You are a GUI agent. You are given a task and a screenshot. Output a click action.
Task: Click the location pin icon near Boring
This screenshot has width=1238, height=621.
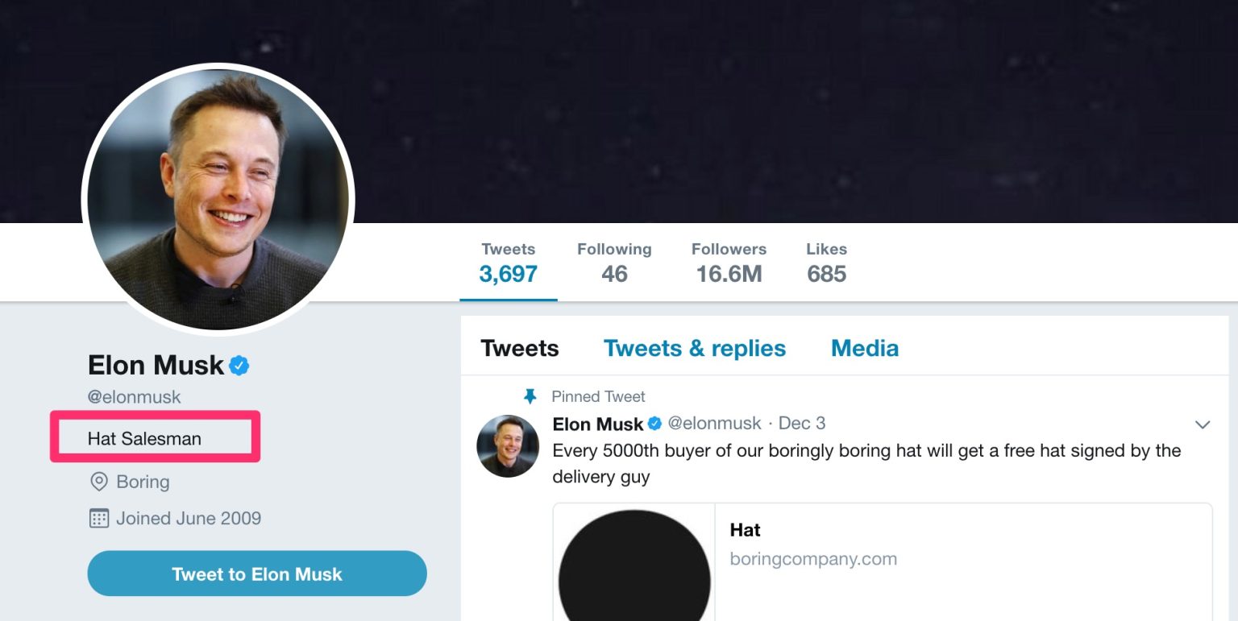coord(98,482)
